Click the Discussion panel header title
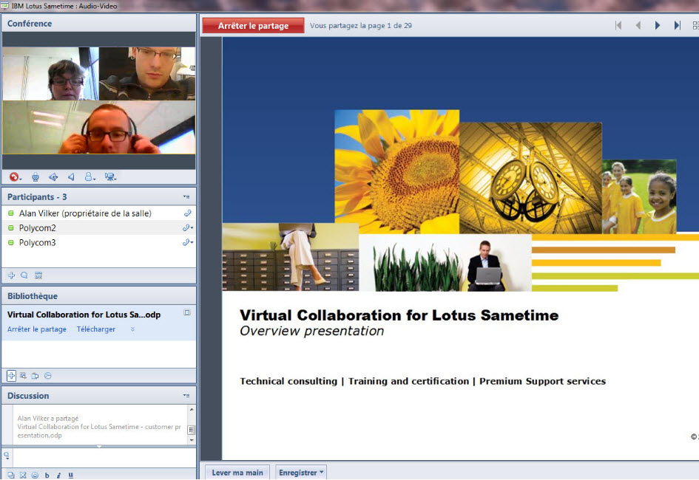699x480 pixels. pos(28,396)
